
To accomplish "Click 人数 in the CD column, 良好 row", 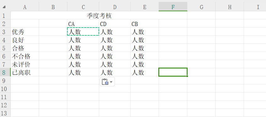I will (115, 40).
